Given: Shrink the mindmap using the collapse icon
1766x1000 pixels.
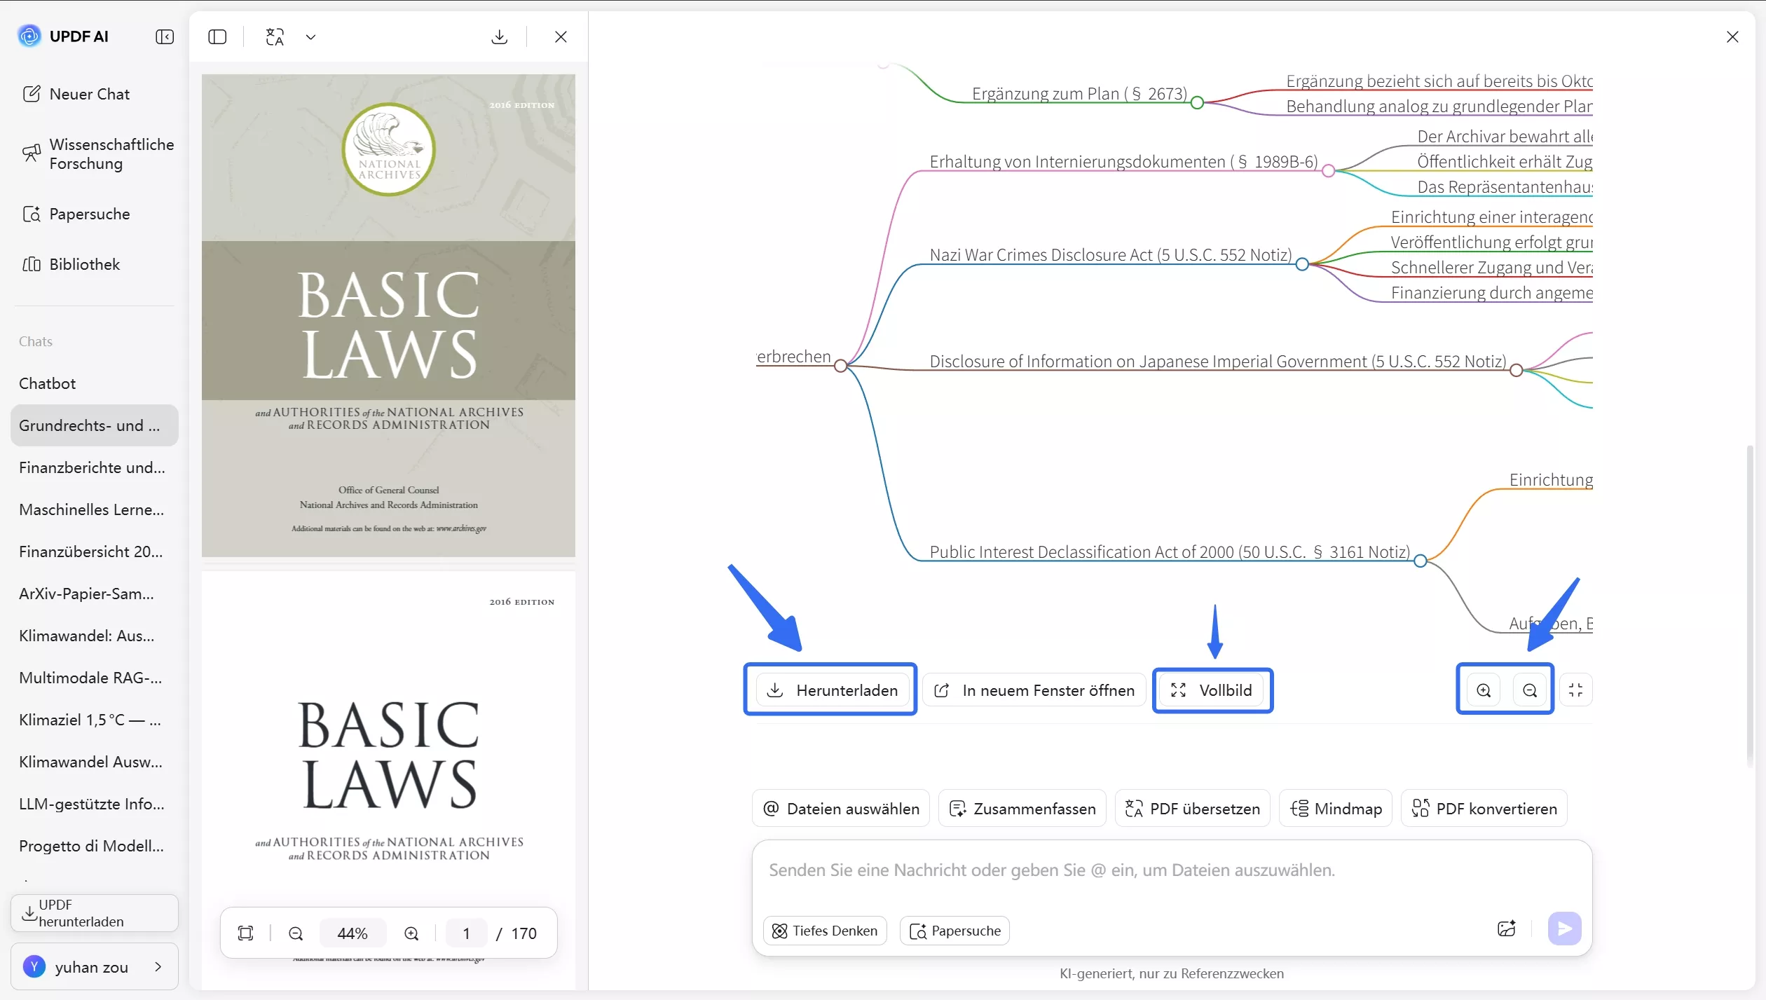Looking at the screenshot, I should point(1575,690).
